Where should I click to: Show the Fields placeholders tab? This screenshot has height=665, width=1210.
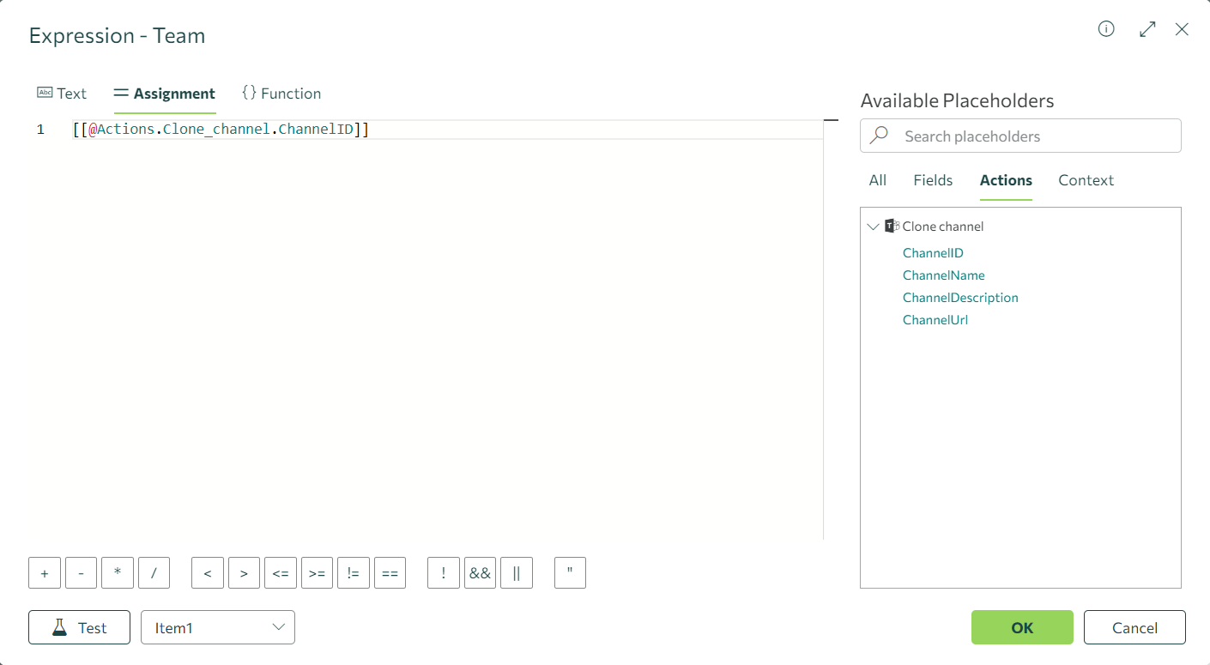[933, 180]
